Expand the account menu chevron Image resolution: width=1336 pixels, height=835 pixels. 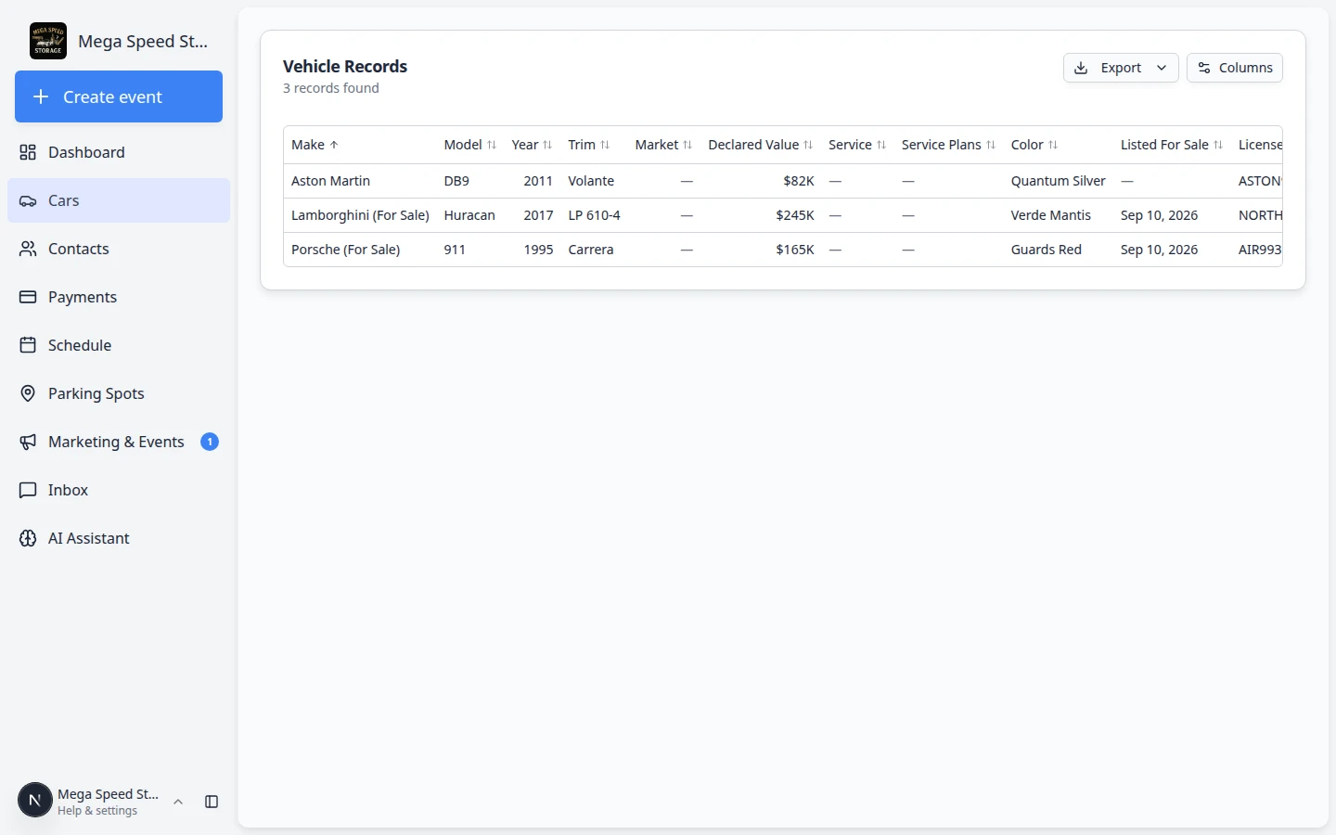point(178,802)
